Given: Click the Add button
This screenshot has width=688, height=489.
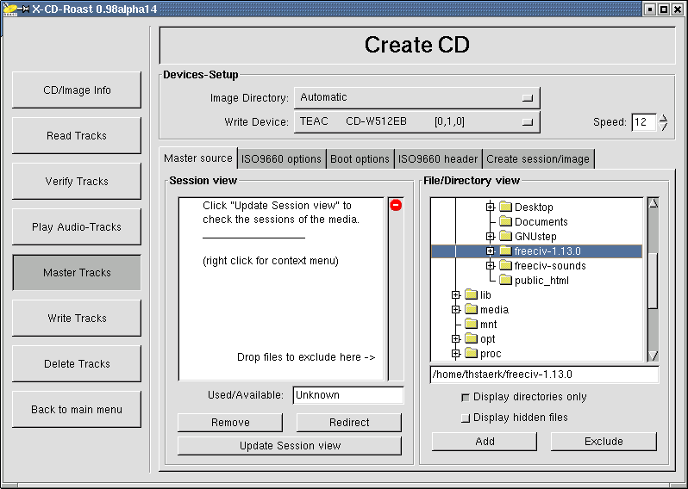Looking at the screenshot, I should (x=485, y=442).
